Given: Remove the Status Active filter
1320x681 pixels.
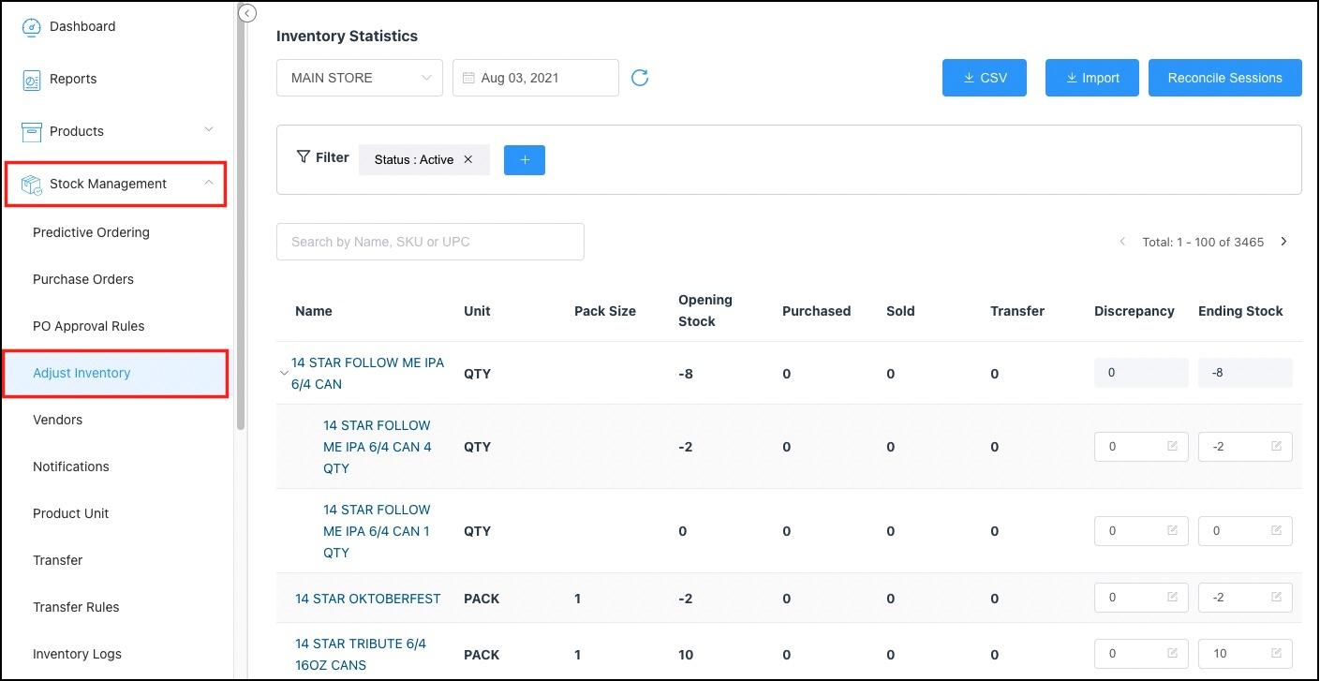Looking at the screenshot, I should point(468,159).
